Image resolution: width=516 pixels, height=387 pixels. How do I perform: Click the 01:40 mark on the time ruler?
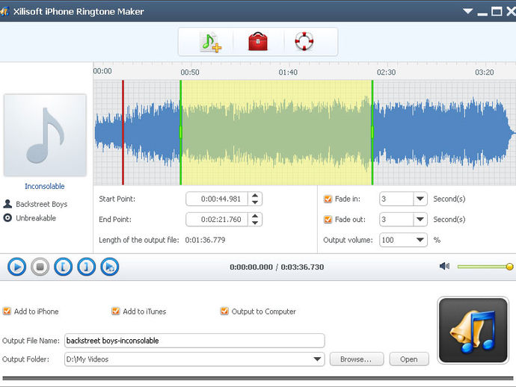[288, 72]
